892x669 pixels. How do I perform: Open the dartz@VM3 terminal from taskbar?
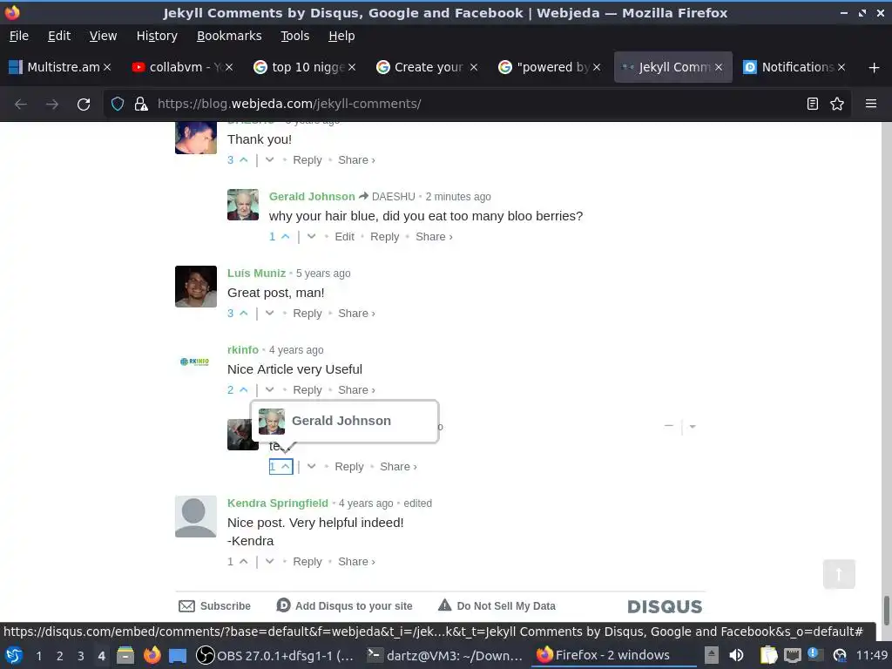click(445, 655)
